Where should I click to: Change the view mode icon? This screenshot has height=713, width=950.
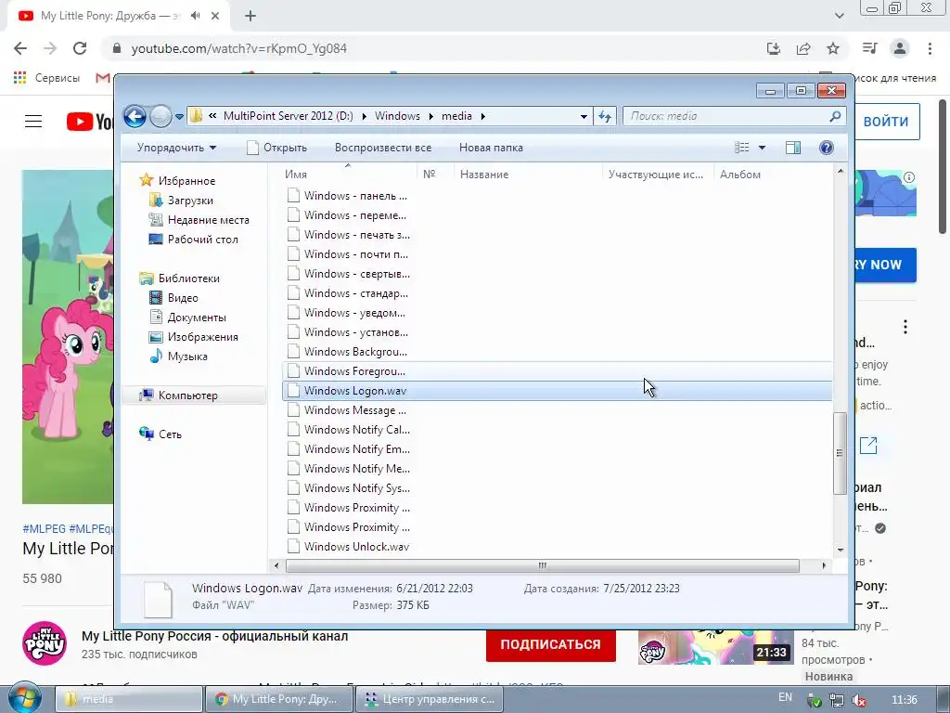(742, 148)
